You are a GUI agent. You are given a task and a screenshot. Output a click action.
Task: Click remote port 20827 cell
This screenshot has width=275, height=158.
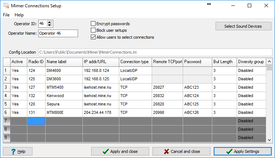click(167, 88)
